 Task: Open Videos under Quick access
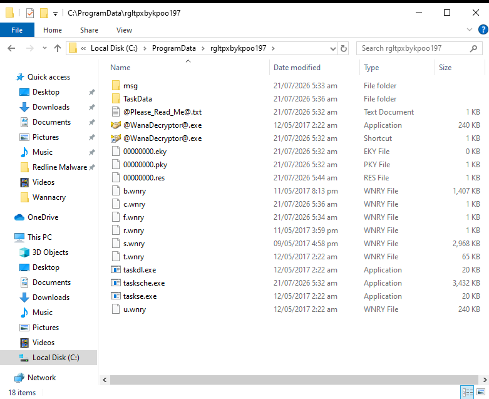pyautogui.click(x=43, y=182)
